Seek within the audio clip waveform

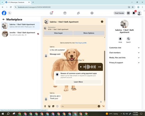[90, 67]
